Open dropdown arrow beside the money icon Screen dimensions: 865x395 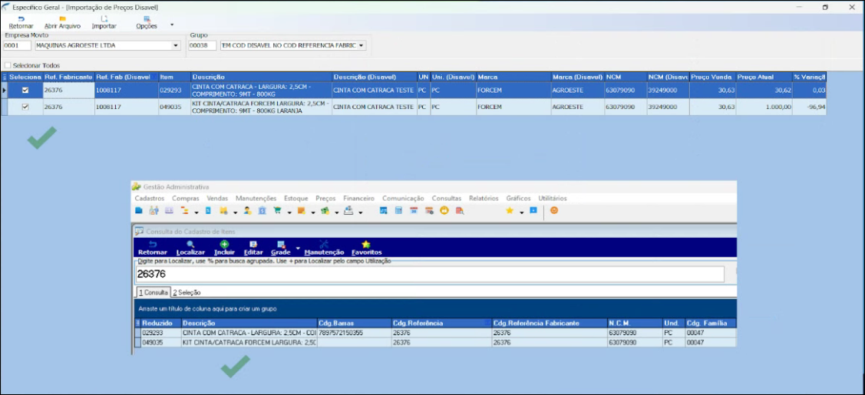click(x=336, y=212)
